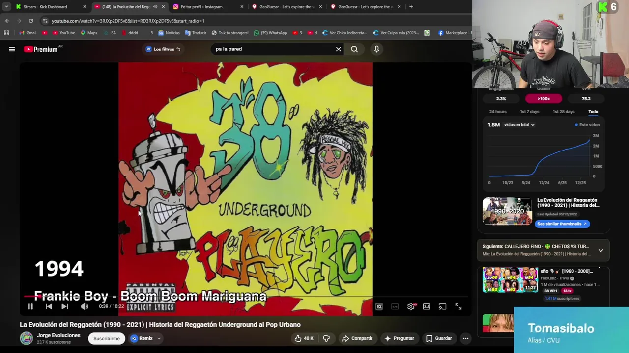
Task: Click the IQ extension icon in player controls
Action: [379, 306]
